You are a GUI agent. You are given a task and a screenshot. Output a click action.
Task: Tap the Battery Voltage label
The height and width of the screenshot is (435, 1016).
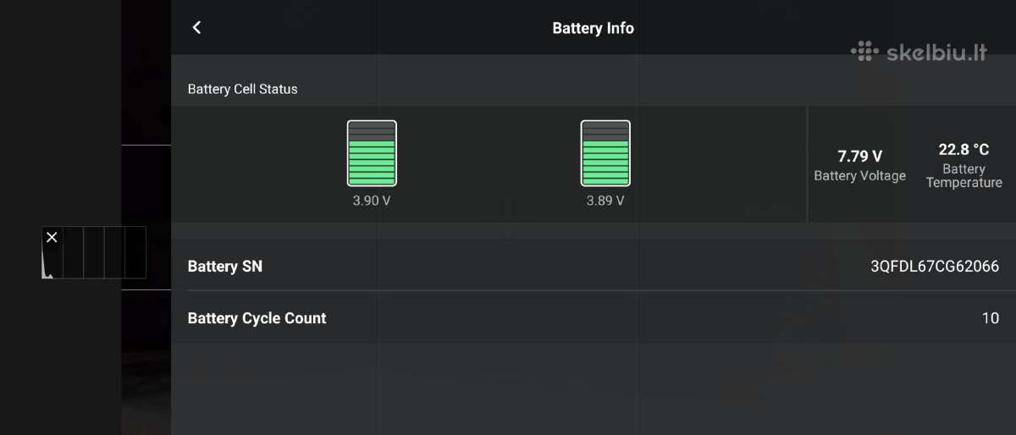click(860, 176)
